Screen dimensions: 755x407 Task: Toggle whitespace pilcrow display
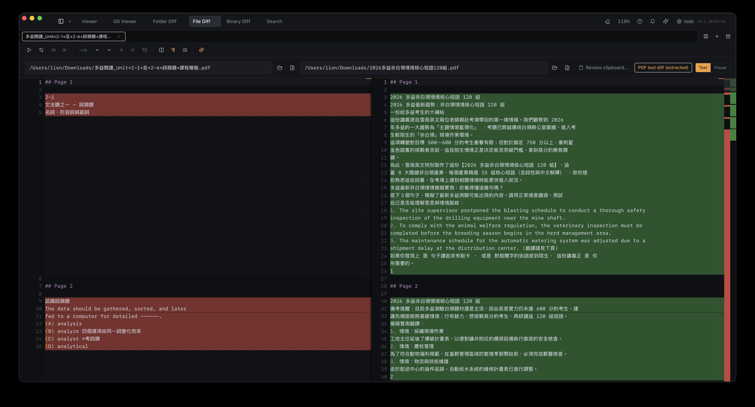pyautogui.click(x=173, y=50)
